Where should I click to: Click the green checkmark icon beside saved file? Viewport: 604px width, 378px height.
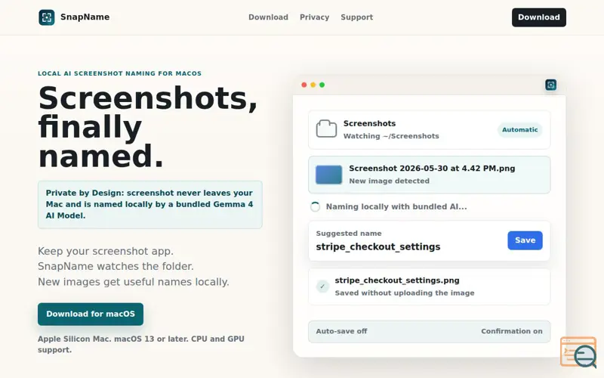(322, 287)
